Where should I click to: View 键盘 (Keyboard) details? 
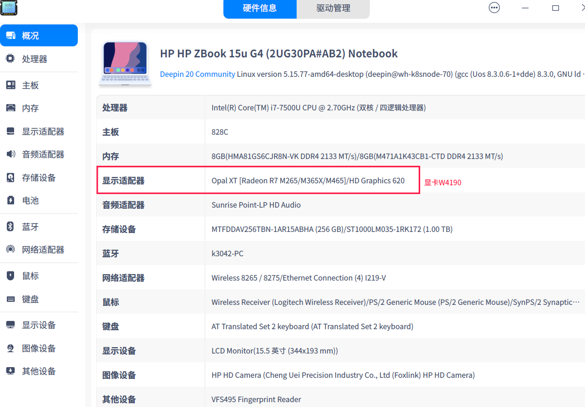(29, 299)
